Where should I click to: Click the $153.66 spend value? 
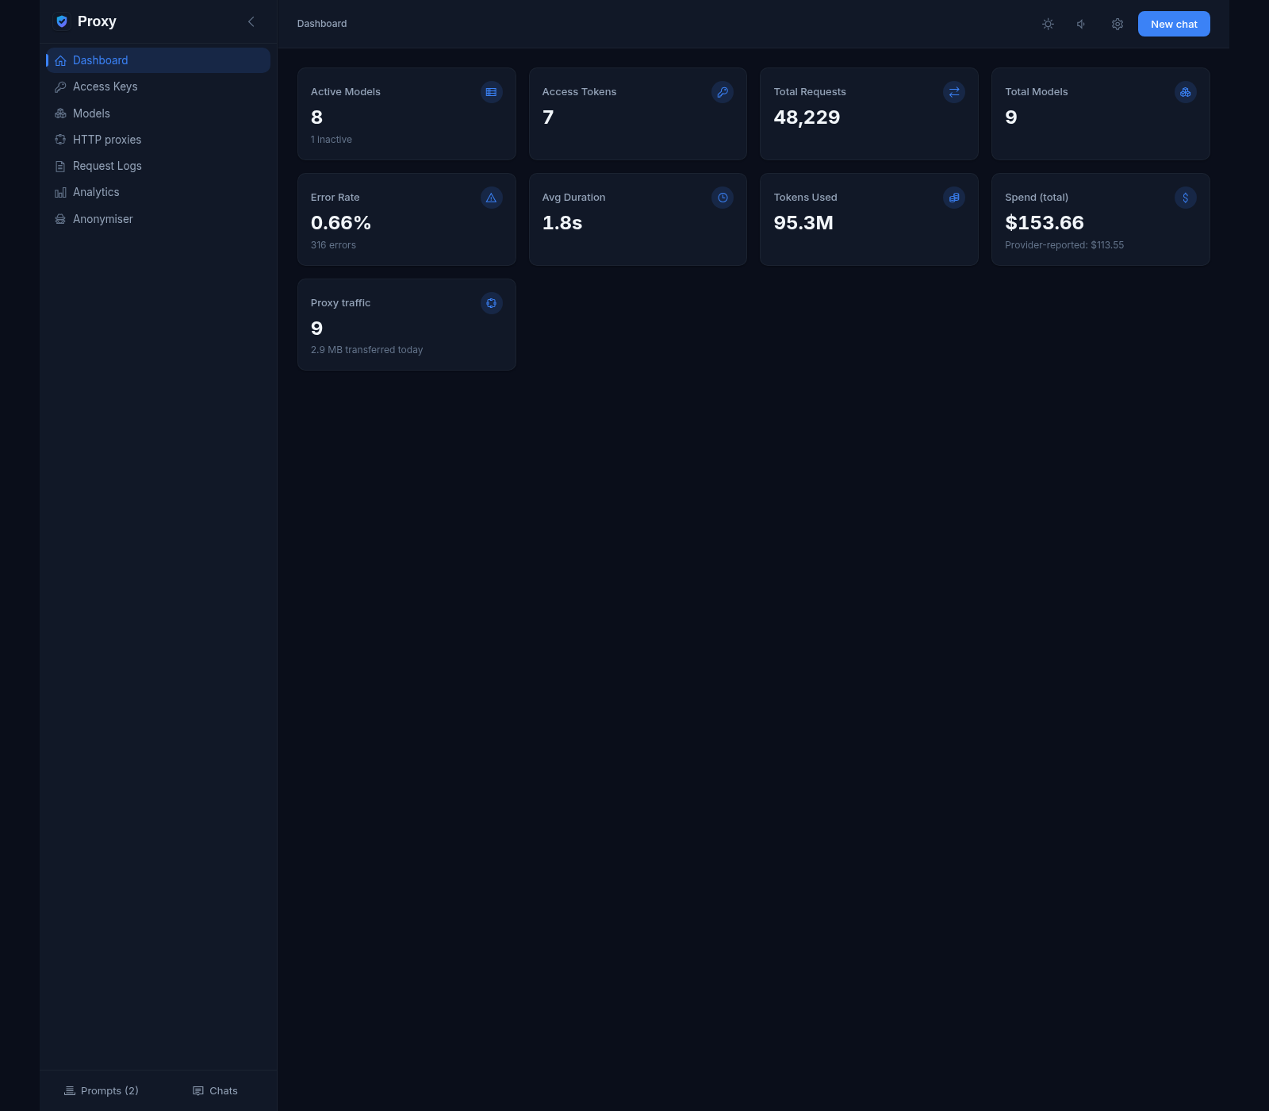pos(1045,223)
